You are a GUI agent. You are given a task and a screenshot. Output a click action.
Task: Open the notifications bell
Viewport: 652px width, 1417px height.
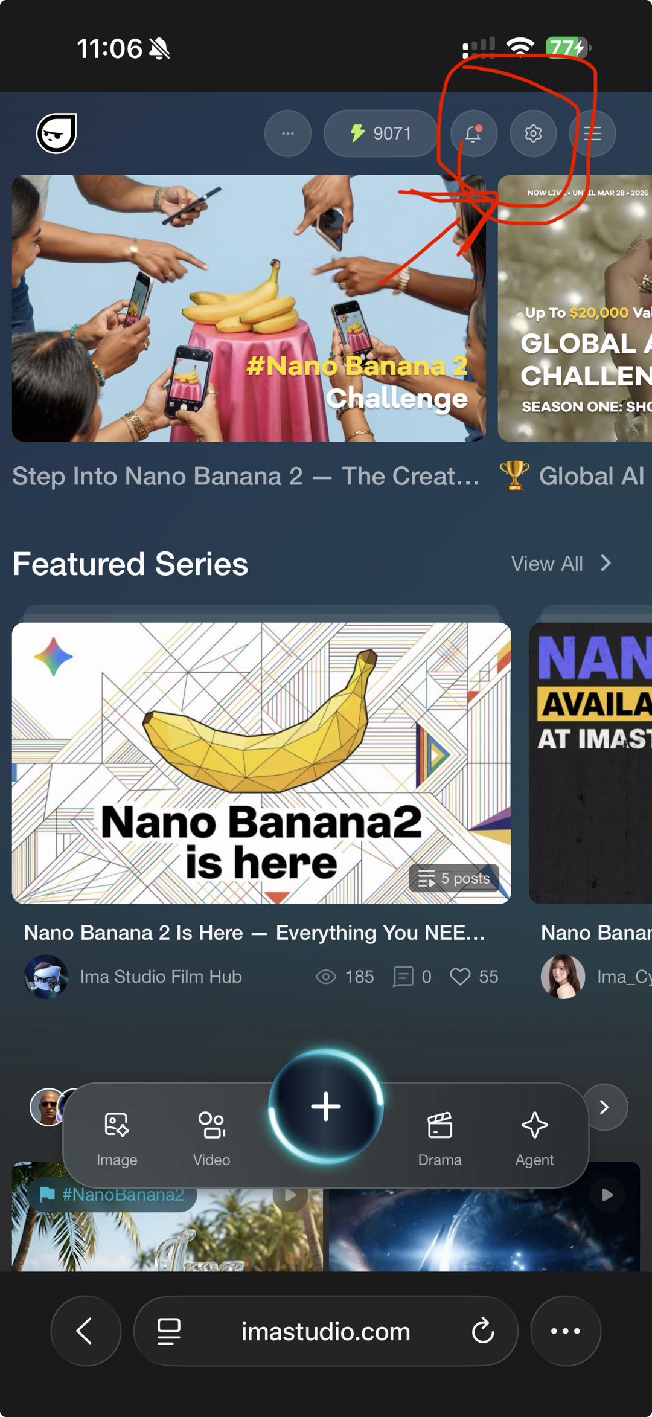pyautogui.click(x=474, y=133)
